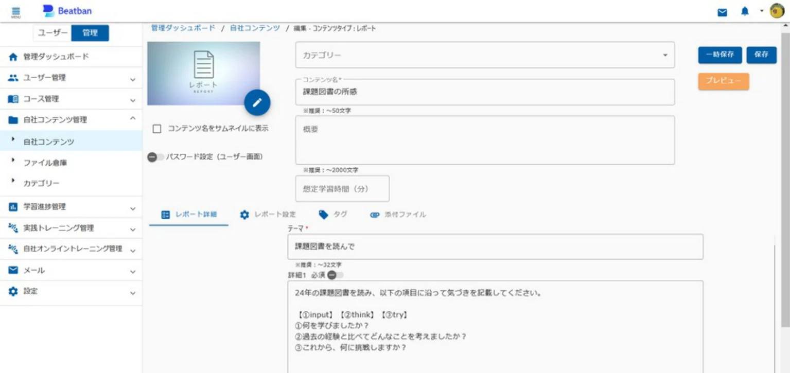Click the orange プレビュー button
Viewport: 790px width, 373px height.
(724, 82)
